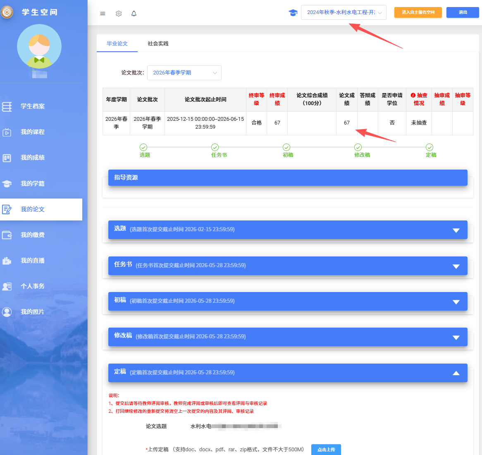Open the settings gear icon
The height and width of the screenshot is (455, 482).
point(119,14)
